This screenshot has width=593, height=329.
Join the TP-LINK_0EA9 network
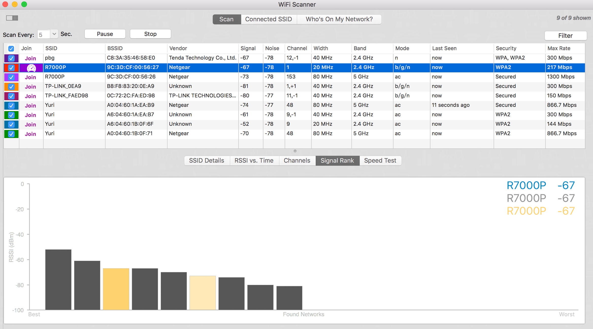pos(30,87)
